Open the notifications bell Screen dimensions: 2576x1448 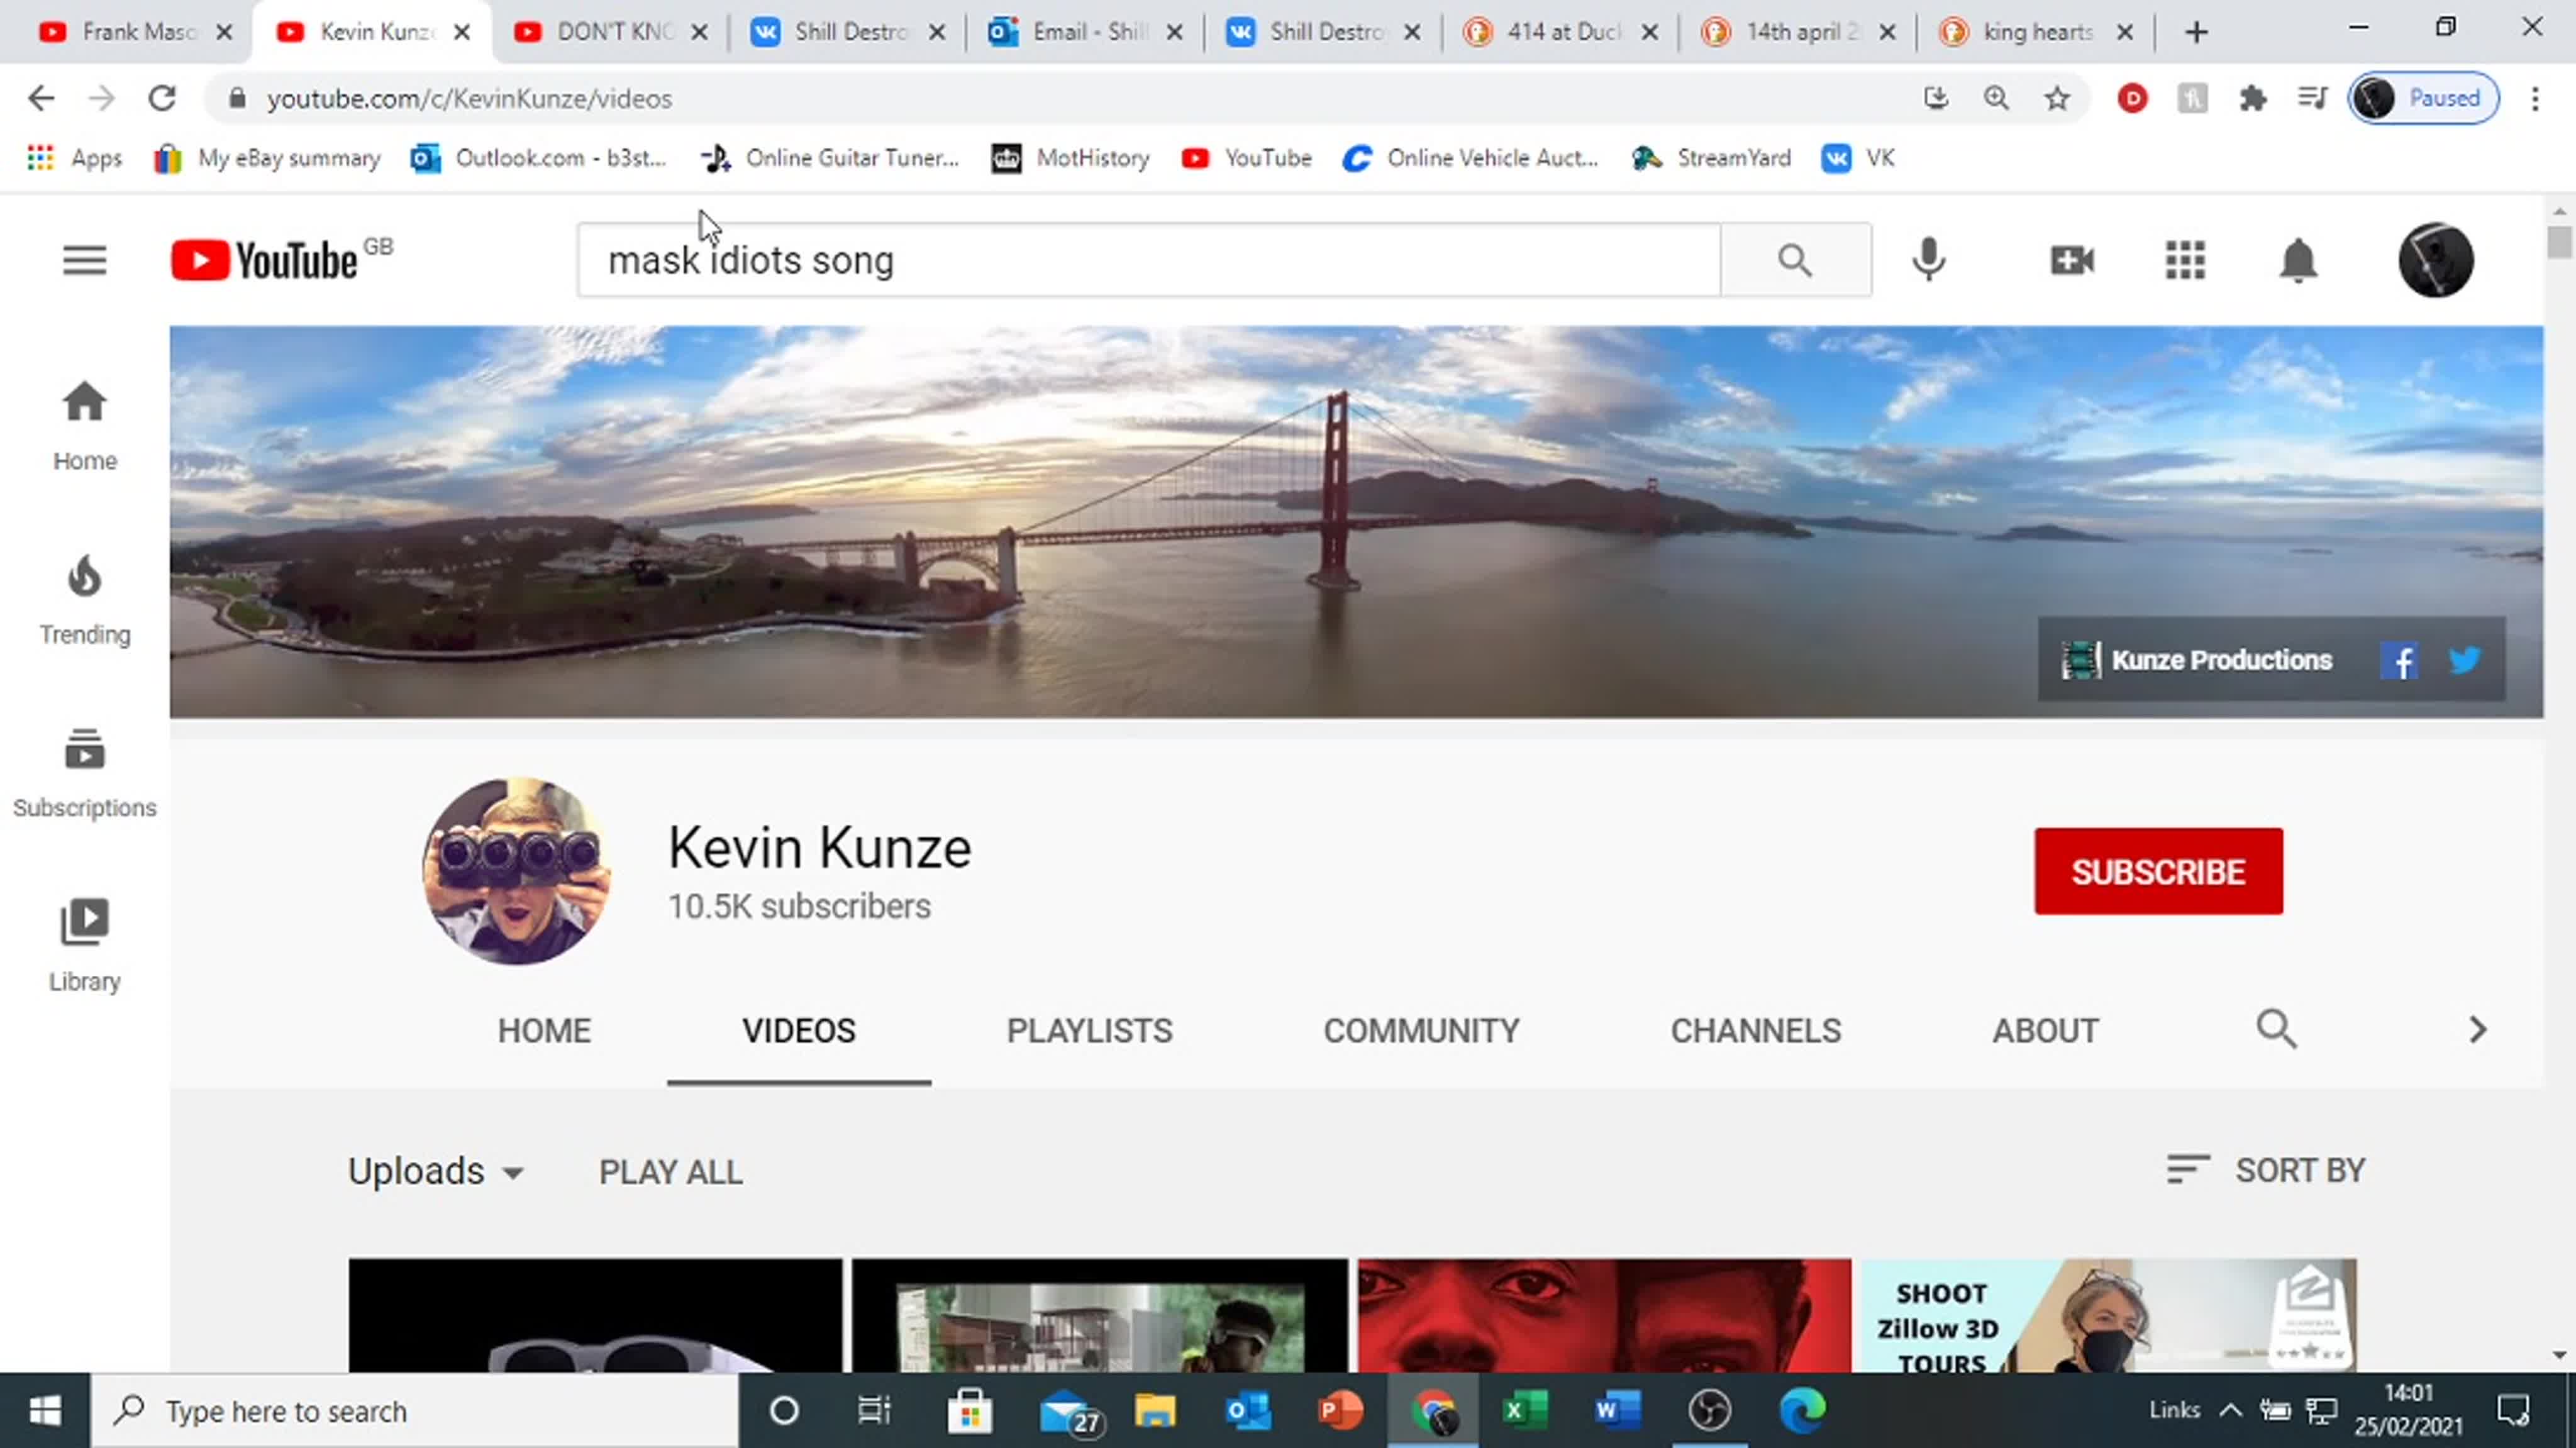2298,260
